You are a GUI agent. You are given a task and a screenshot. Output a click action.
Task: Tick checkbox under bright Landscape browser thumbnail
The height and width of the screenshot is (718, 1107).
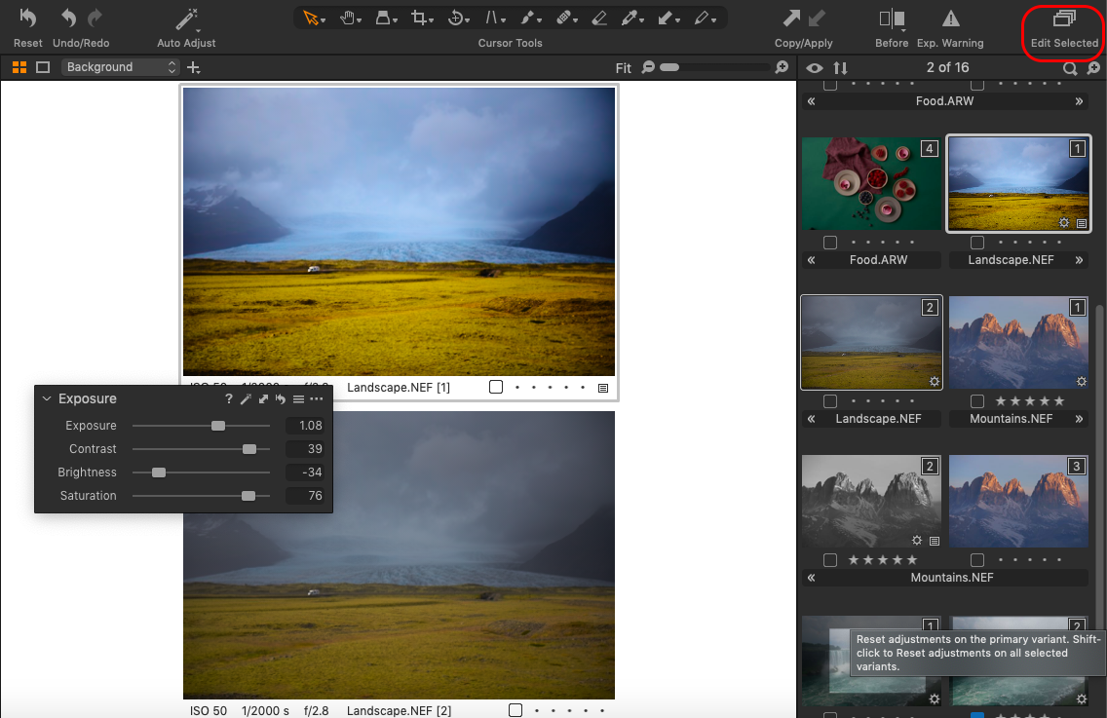pos(977,243)
